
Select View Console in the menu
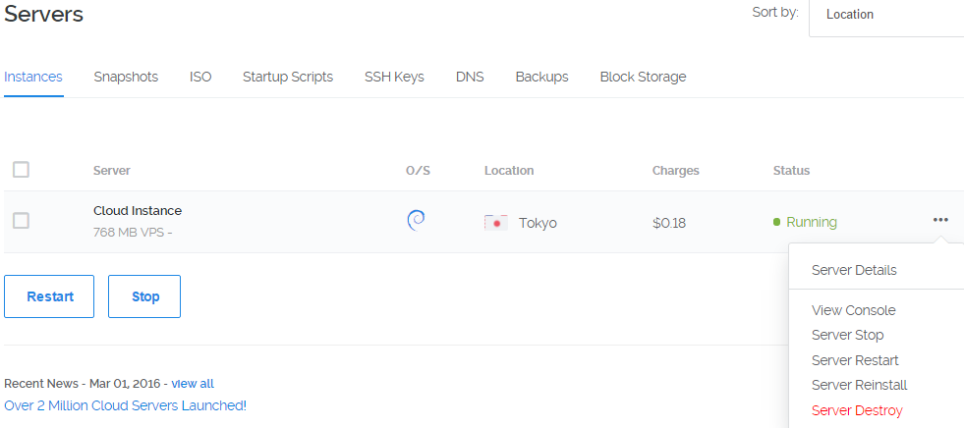tap(853, 310)
